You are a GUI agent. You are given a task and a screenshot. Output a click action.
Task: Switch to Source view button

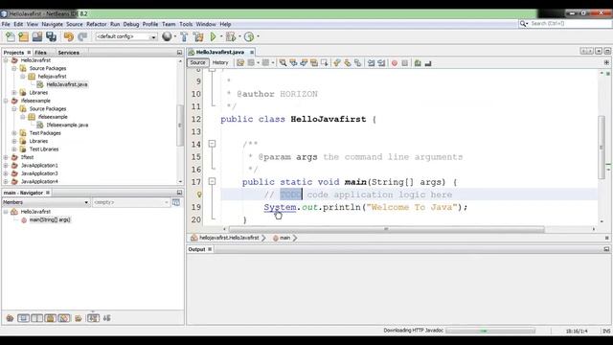coord(198,62)
